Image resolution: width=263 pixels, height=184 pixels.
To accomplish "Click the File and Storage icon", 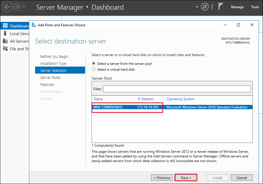I will pos(5,49).
